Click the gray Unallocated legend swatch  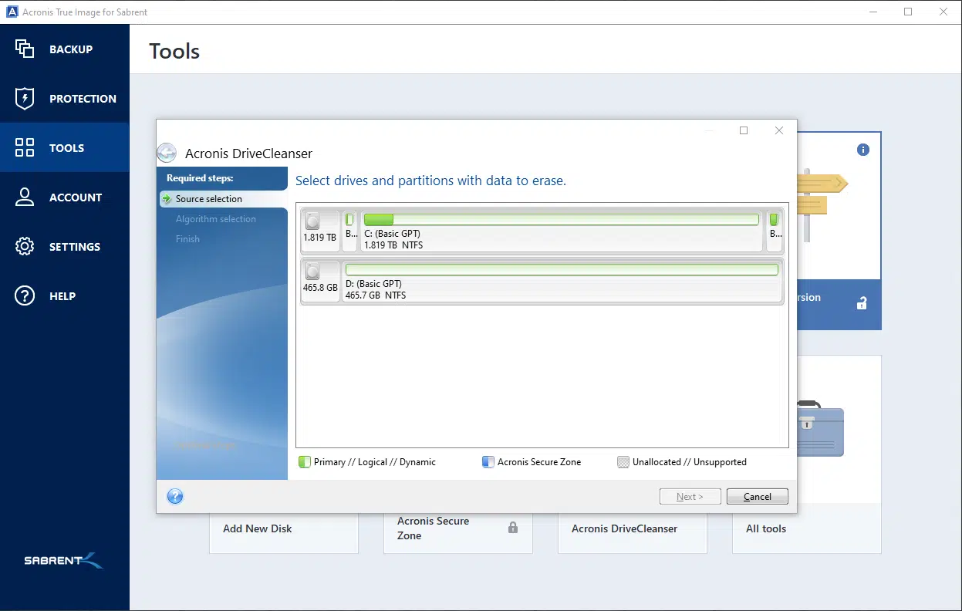(x=623, y=462)
